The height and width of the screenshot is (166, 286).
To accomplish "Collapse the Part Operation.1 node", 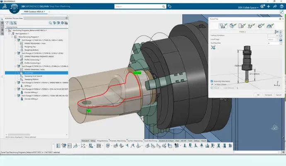I will pyautogui.click(x=9, y=34).
